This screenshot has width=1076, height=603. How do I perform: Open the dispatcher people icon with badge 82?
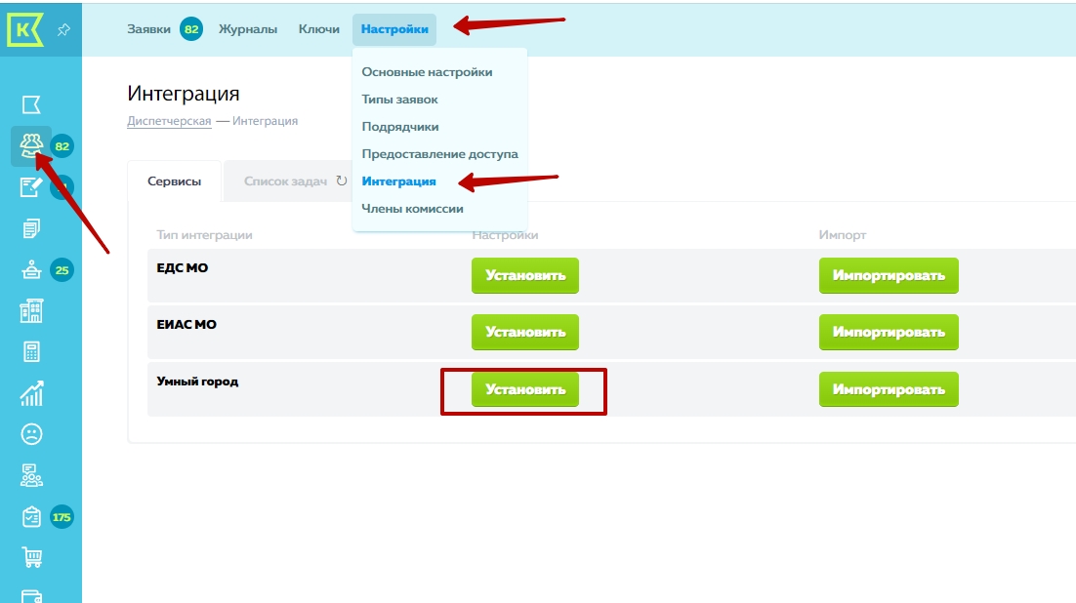tap(31, 145)
